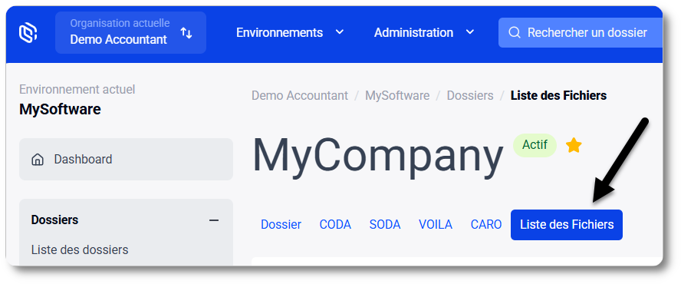Click the Actif status badge
681x284 pixels.
point(535,145)
